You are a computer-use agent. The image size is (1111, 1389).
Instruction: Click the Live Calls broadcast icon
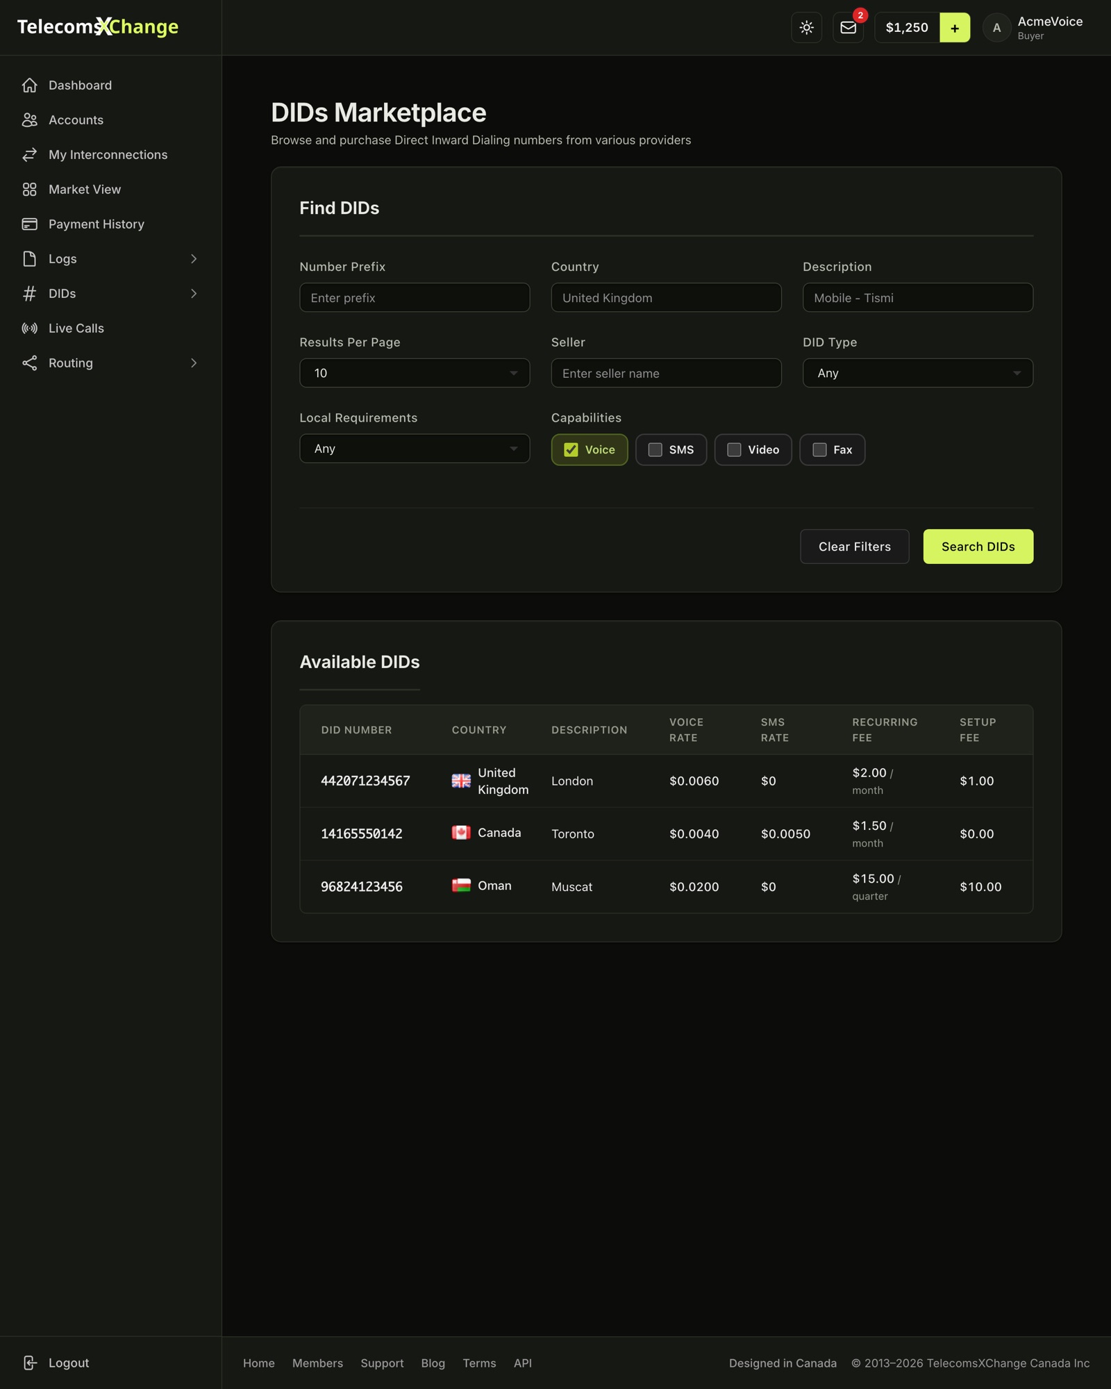click(29, 328)
